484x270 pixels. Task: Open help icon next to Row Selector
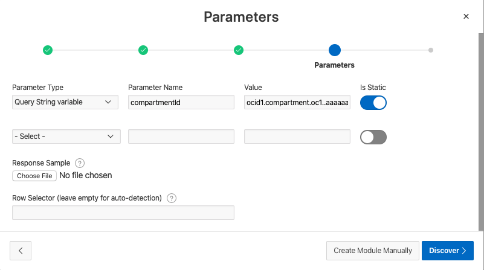172,198
